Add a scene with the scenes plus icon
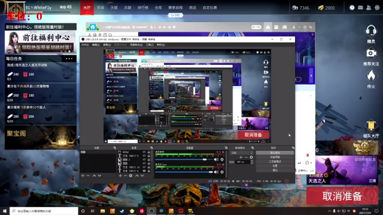The height and width of the screenshot is (215, 383). click(x=82, y=175)
